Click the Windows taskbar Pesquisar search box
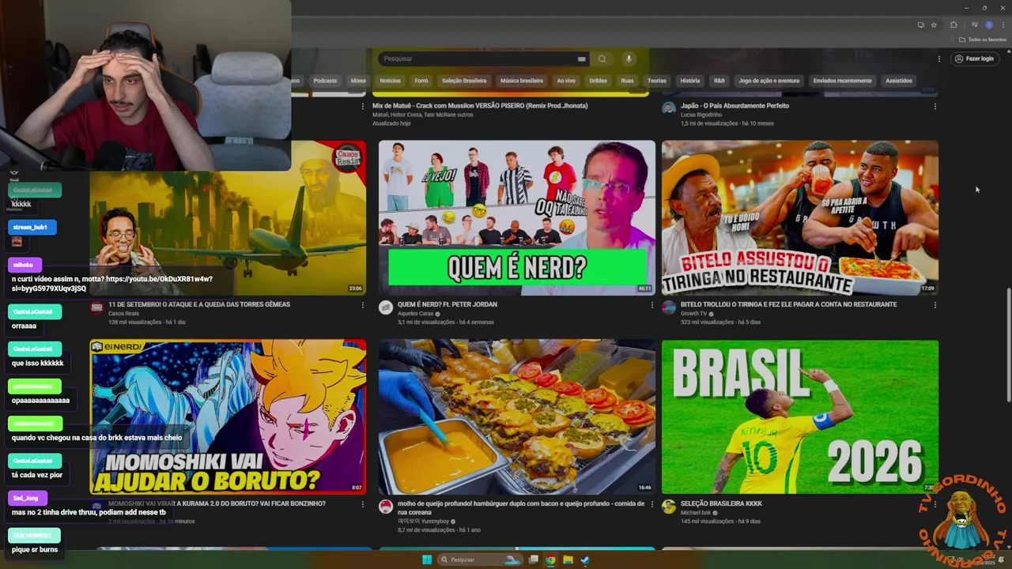Screen dimensions: 1012x569 pyautogui.click(x=481, y=560)
